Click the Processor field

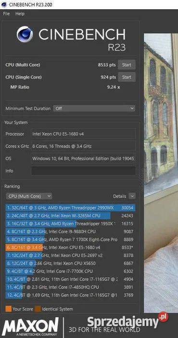pyautogui.click(x=83, y=134)
